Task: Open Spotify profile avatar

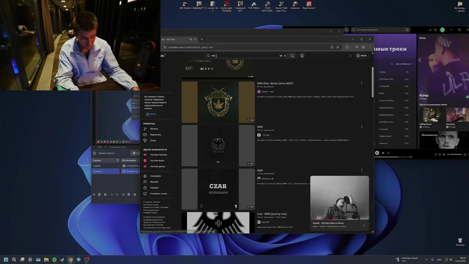Action: pos(442,30)
